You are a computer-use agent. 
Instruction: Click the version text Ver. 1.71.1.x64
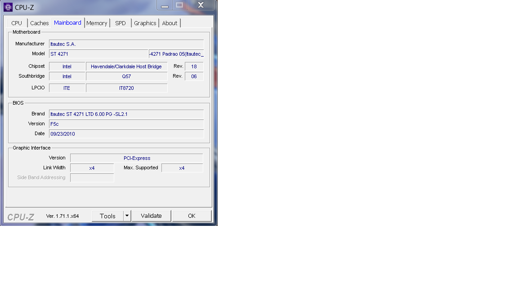pyautogui.click(x=63, y=216)
